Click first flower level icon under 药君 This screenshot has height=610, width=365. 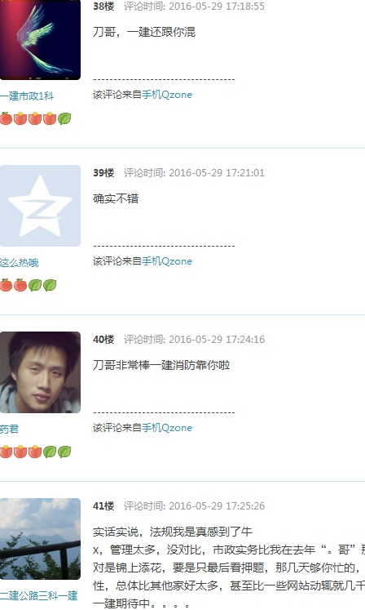pyautogui.click(x=6, y=452)
